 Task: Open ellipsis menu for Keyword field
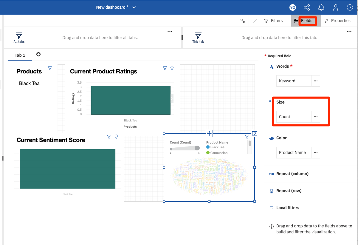coord(316,81)
